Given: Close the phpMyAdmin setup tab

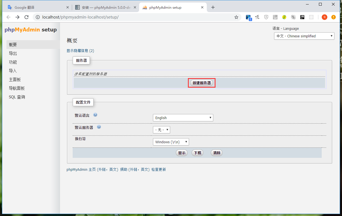Looking at the screenshot, I should [x=202, y=8].
